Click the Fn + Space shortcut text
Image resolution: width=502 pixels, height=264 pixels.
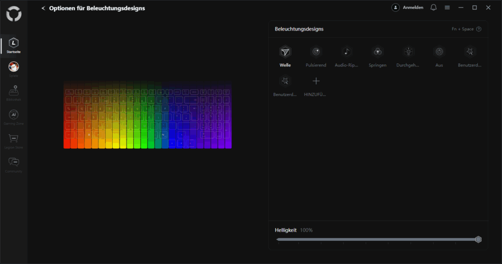462,29
